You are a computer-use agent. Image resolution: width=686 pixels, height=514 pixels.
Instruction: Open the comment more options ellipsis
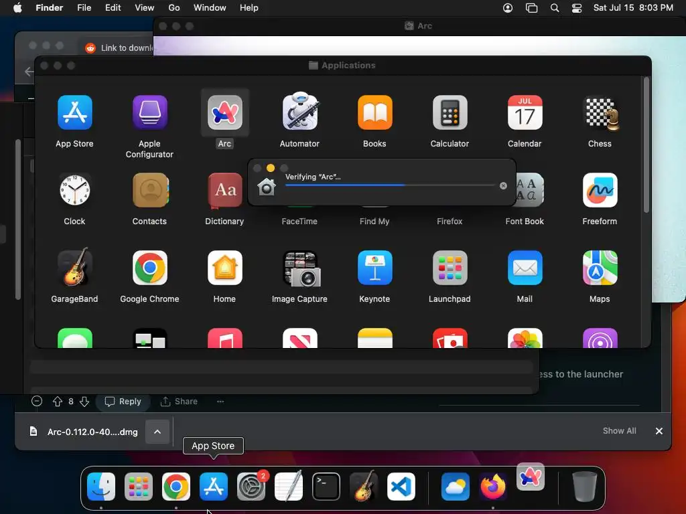click(220, 402)
